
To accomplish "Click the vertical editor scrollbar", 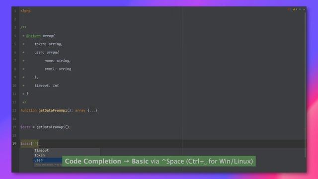I will coord(305,85).
